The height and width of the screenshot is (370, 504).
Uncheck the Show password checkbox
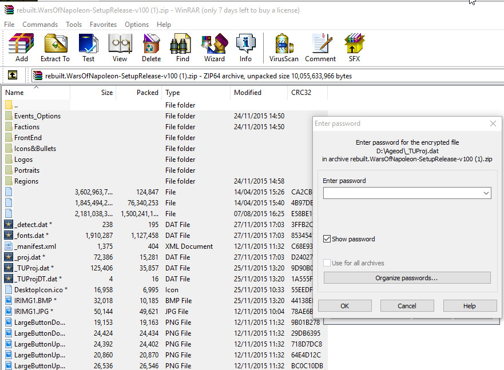pyautogui.click(x=327, y=239)
